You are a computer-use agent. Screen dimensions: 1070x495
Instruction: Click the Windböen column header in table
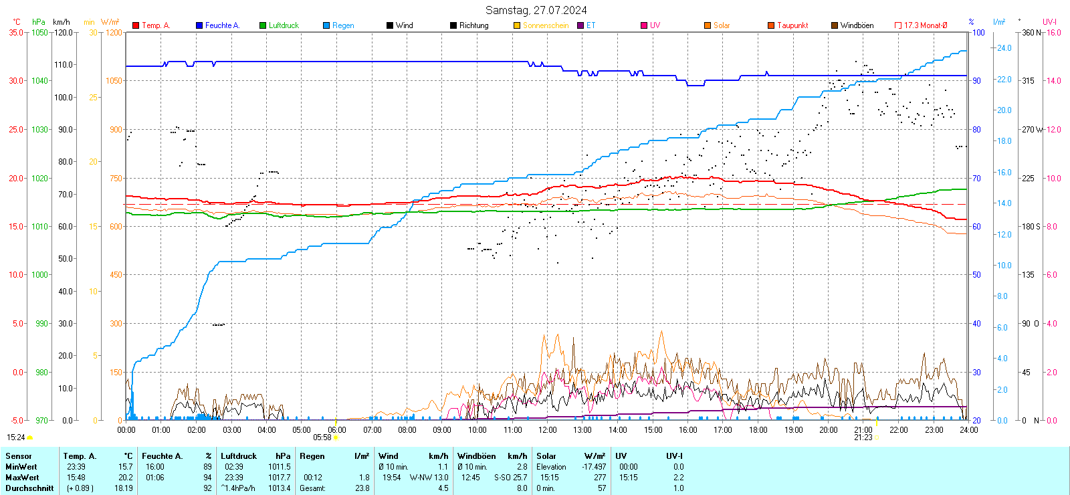[x=477, y=456]
